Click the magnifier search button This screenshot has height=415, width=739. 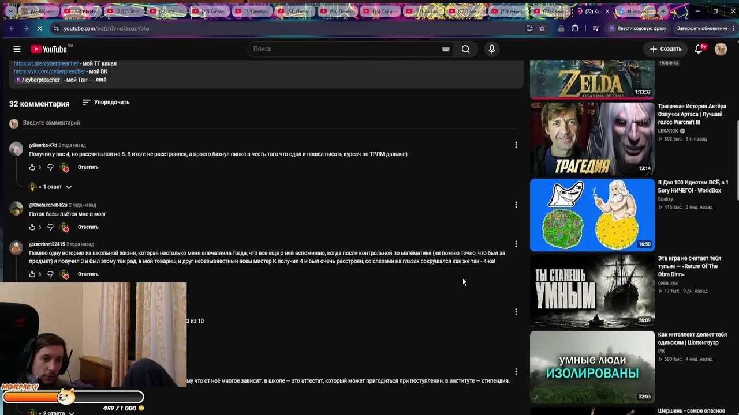pyautogui.click(x=465, y=49)
